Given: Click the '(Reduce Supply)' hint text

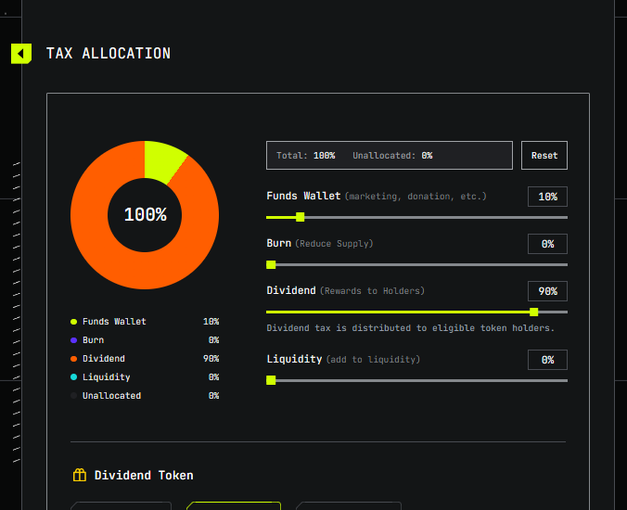Looking at the screenshot, I should [334, 244].
